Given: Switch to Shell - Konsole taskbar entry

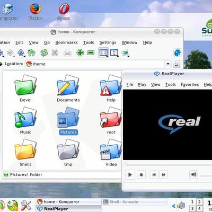Looking at the screenshot, I should [x=135, y=202].
